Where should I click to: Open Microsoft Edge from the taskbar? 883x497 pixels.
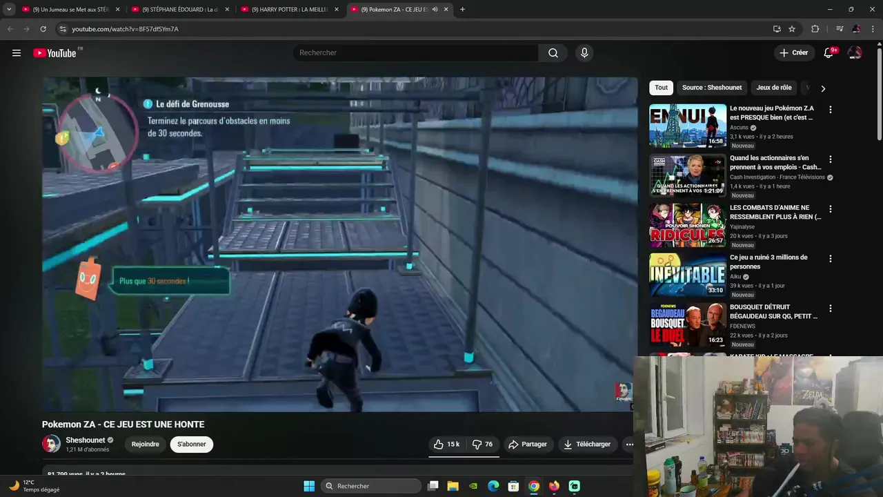pyautogui.click(x=493, y=486)
